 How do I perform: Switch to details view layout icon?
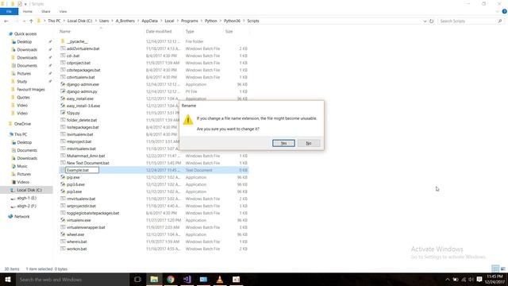tap(495, 269)
